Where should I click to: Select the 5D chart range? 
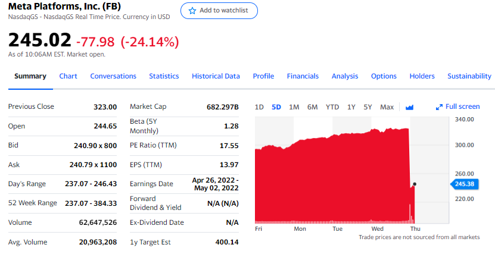click(x=276, y=107)
